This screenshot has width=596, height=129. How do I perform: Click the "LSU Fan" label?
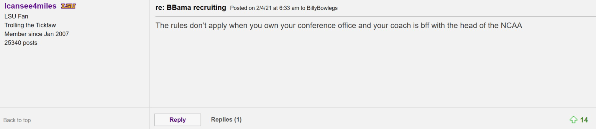(16, 16)
